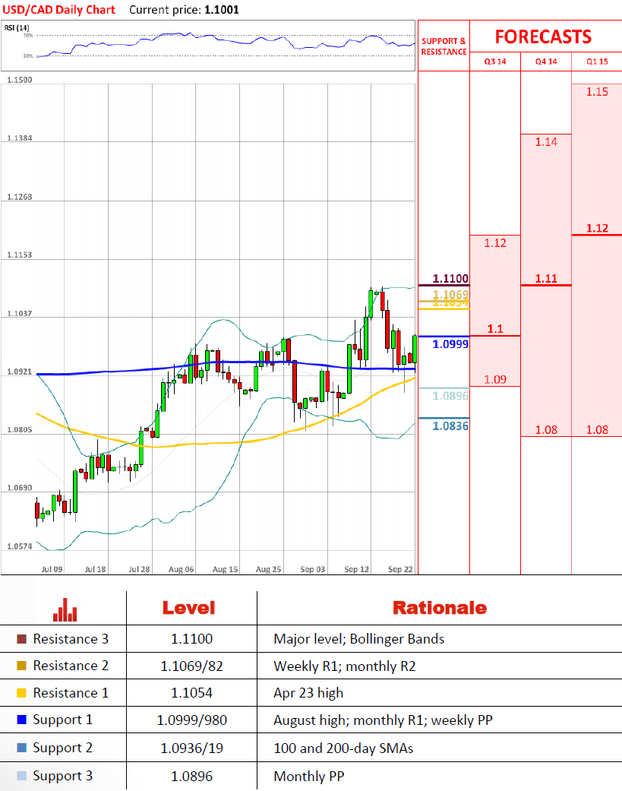Click the Support 1 row label
The width and height of the screenshot is (622, 791).
[62, 720]
